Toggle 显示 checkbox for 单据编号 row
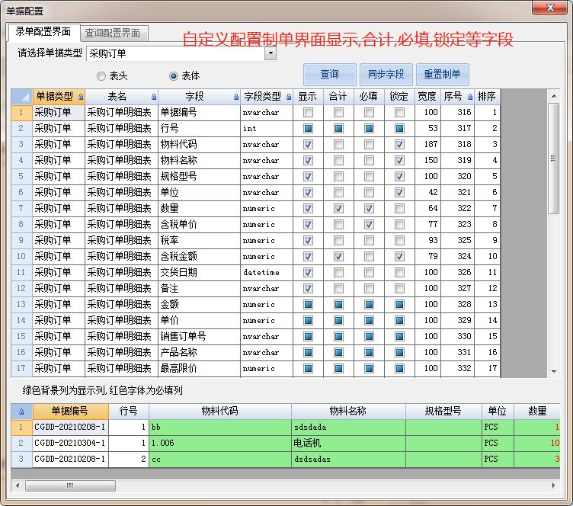This screenshot has height=506, width=573. pyautogui.click(x=308, y=113)
